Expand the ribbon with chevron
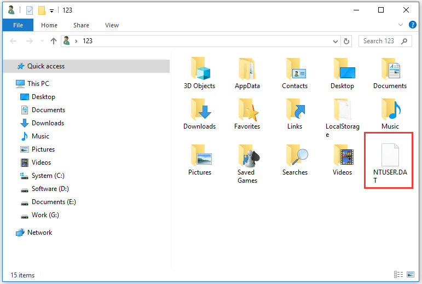Screen dimensions: 422x284 coord(401,25)
